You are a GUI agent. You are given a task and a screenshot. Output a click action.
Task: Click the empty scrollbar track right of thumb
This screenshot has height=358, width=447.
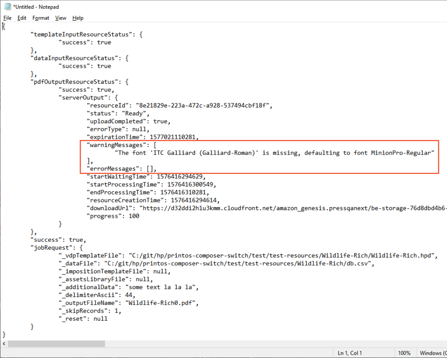tap(260, 344)
